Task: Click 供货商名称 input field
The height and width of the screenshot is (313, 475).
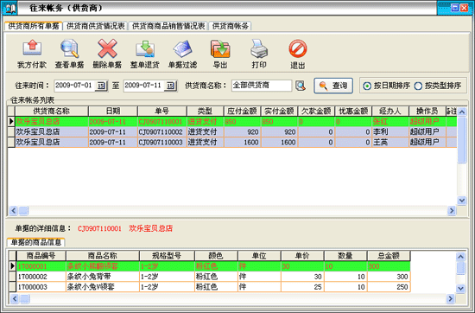Action: (262, 86)
